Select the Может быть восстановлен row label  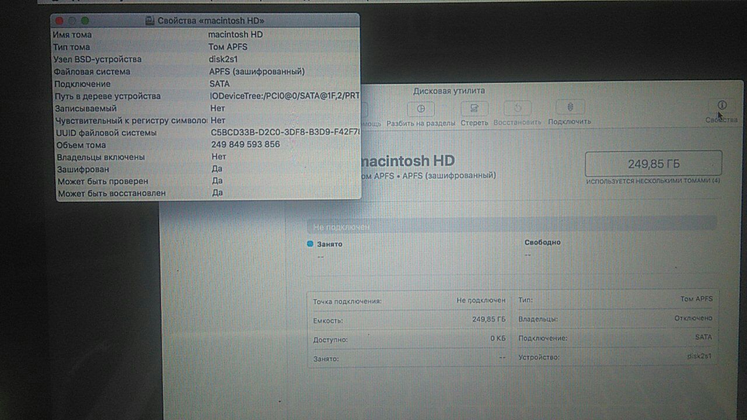[111, 192]
